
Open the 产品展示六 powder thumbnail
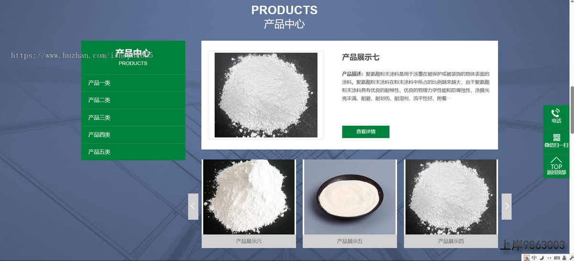249,197
